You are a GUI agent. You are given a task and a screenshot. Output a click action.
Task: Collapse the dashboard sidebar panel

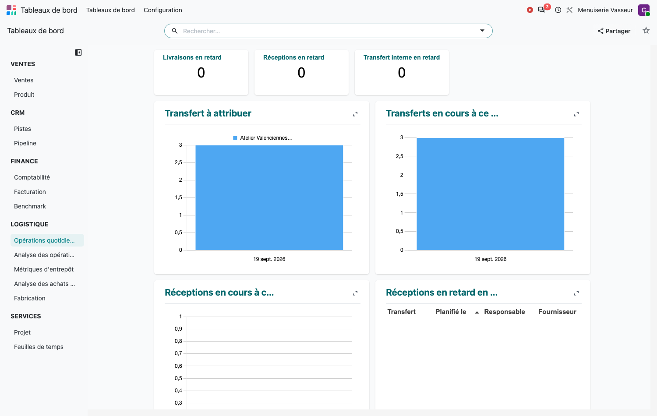tap(78, 53)
